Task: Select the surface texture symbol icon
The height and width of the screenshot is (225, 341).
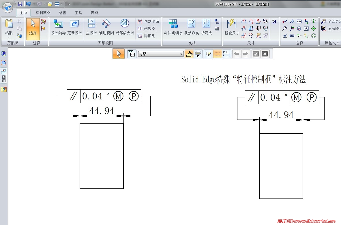Action: pyautogui.click(x=285, y=36)
